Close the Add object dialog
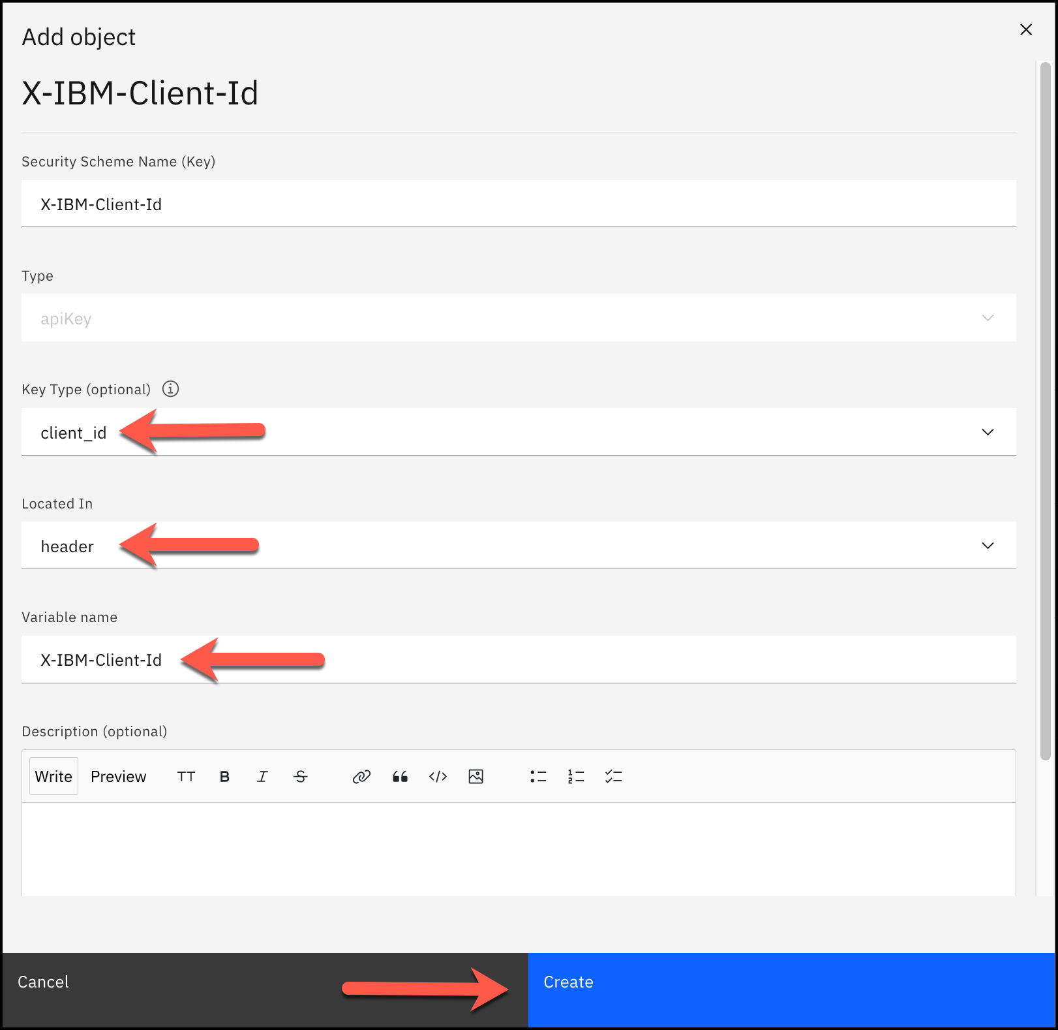 [1026, 29]
